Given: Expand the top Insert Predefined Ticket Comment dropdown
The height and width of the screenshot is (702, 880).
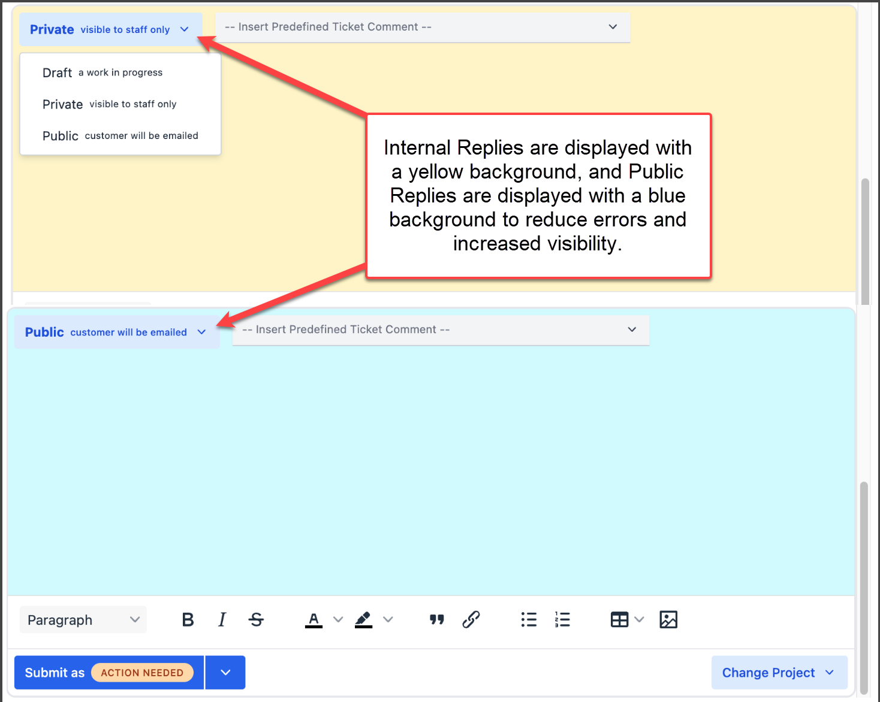Looking at the screenshot, I should click(422, 28).
